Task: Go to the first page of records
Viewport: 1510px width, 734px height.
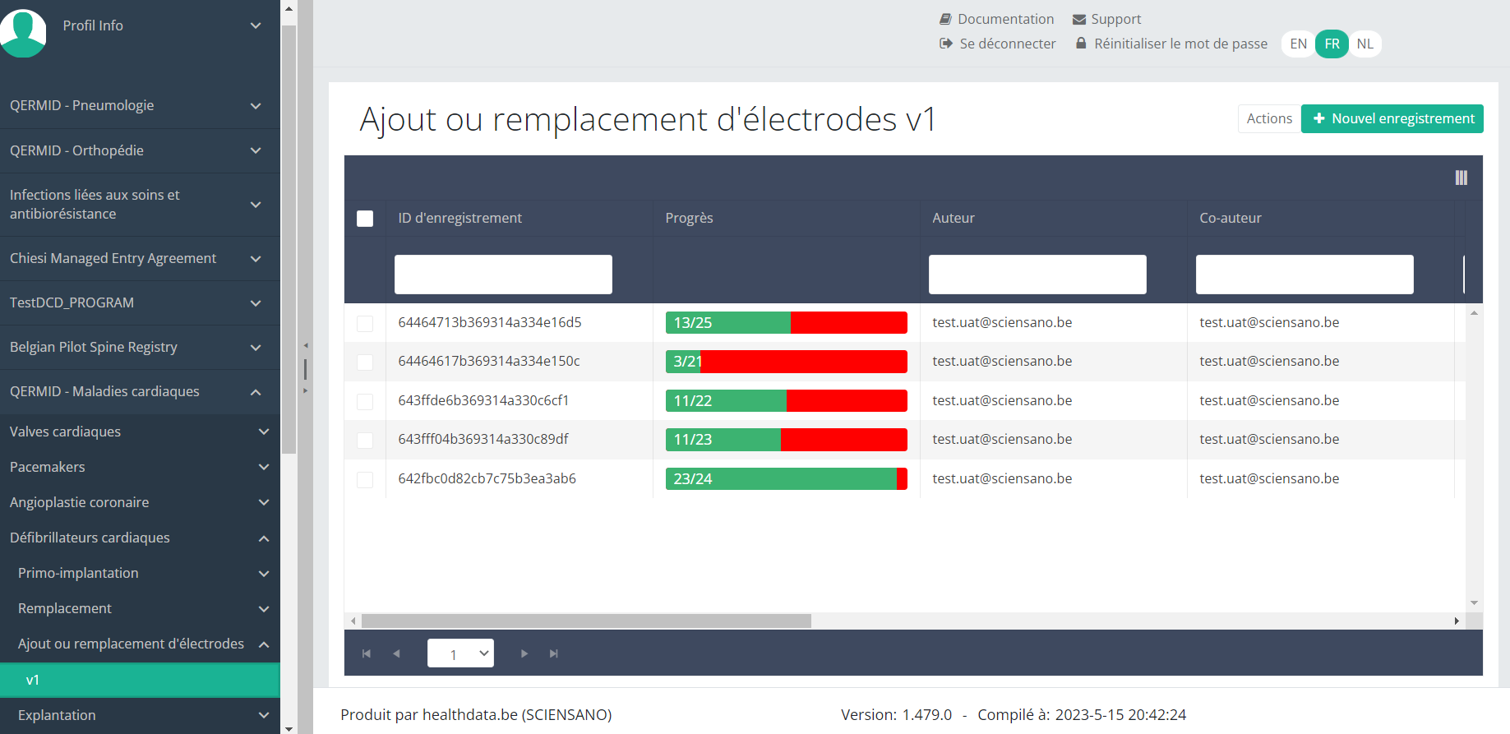Action: tap(367, 653)
